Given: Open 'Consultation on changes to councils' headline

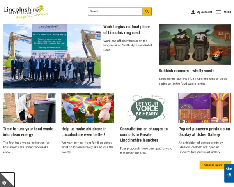Looking at the screenshot, I should coord(144,134).
